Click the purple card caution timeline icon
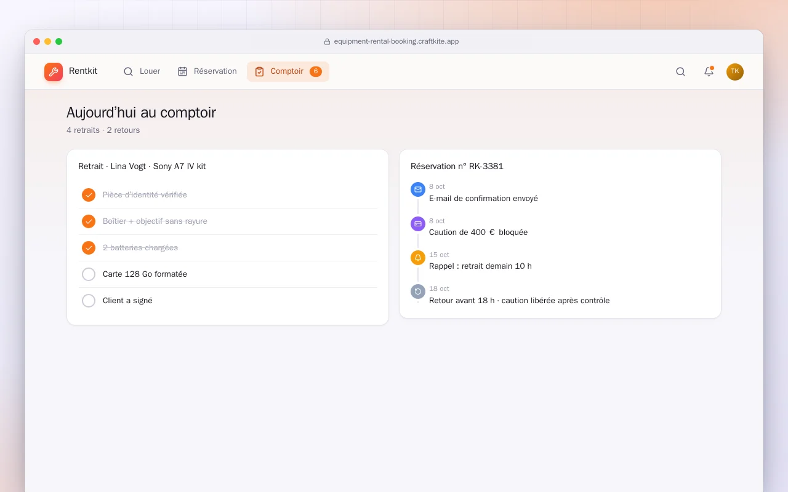The image size is (788, 492). [x=418, y=224]
